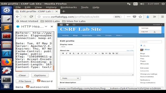Viewport: 166px width, 93px height.
Task: Click the Clear button
Action: [22, 75]
